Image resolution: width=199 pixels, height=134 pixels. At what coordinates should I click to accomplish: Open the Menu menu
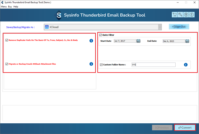pyautogui.click(x=4, y=6)
